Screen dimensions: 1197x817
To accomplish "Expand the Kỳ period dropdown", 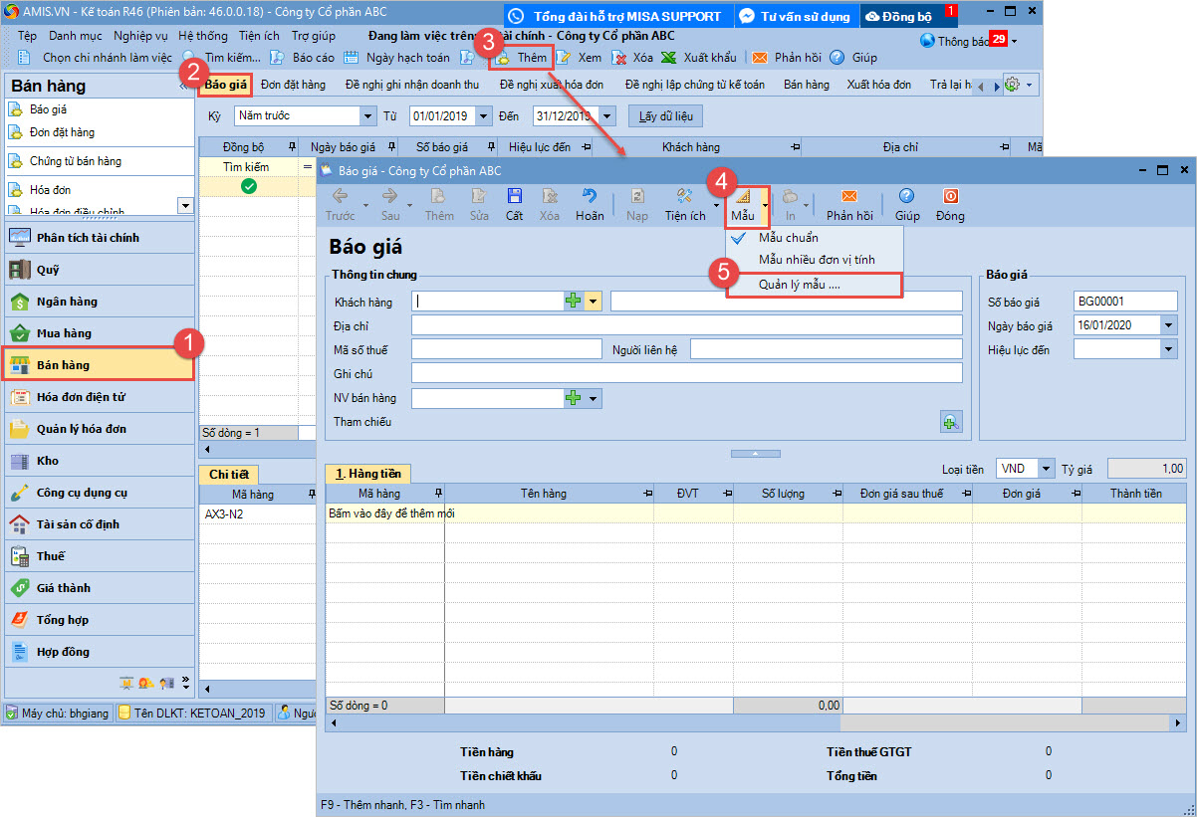I will pos(368,116).
